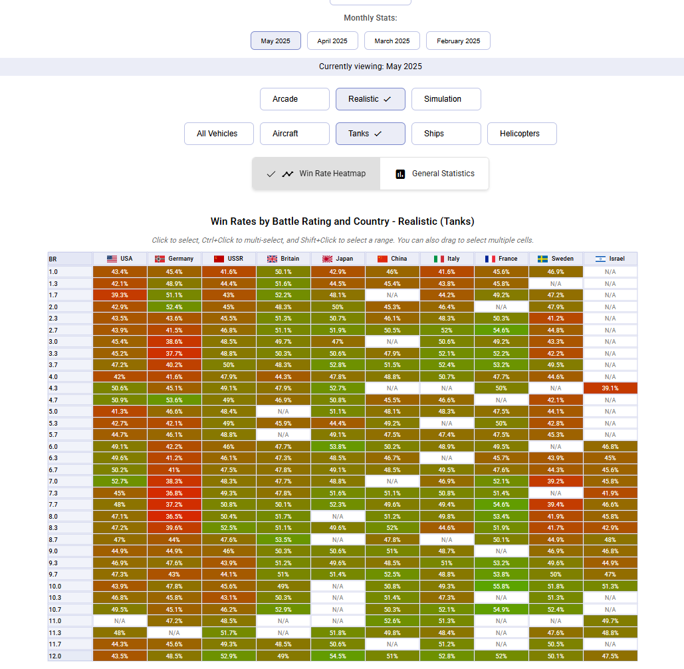
Task: Filter by All Vehicles
Action: [219, 134]
